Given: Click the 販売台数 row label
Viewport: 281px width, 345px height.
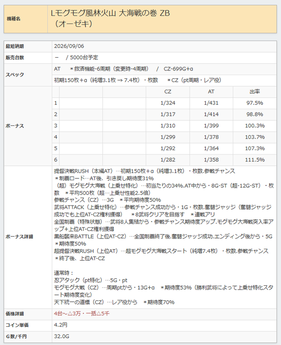Looking at the screenshot, I should tap(15, 58).
